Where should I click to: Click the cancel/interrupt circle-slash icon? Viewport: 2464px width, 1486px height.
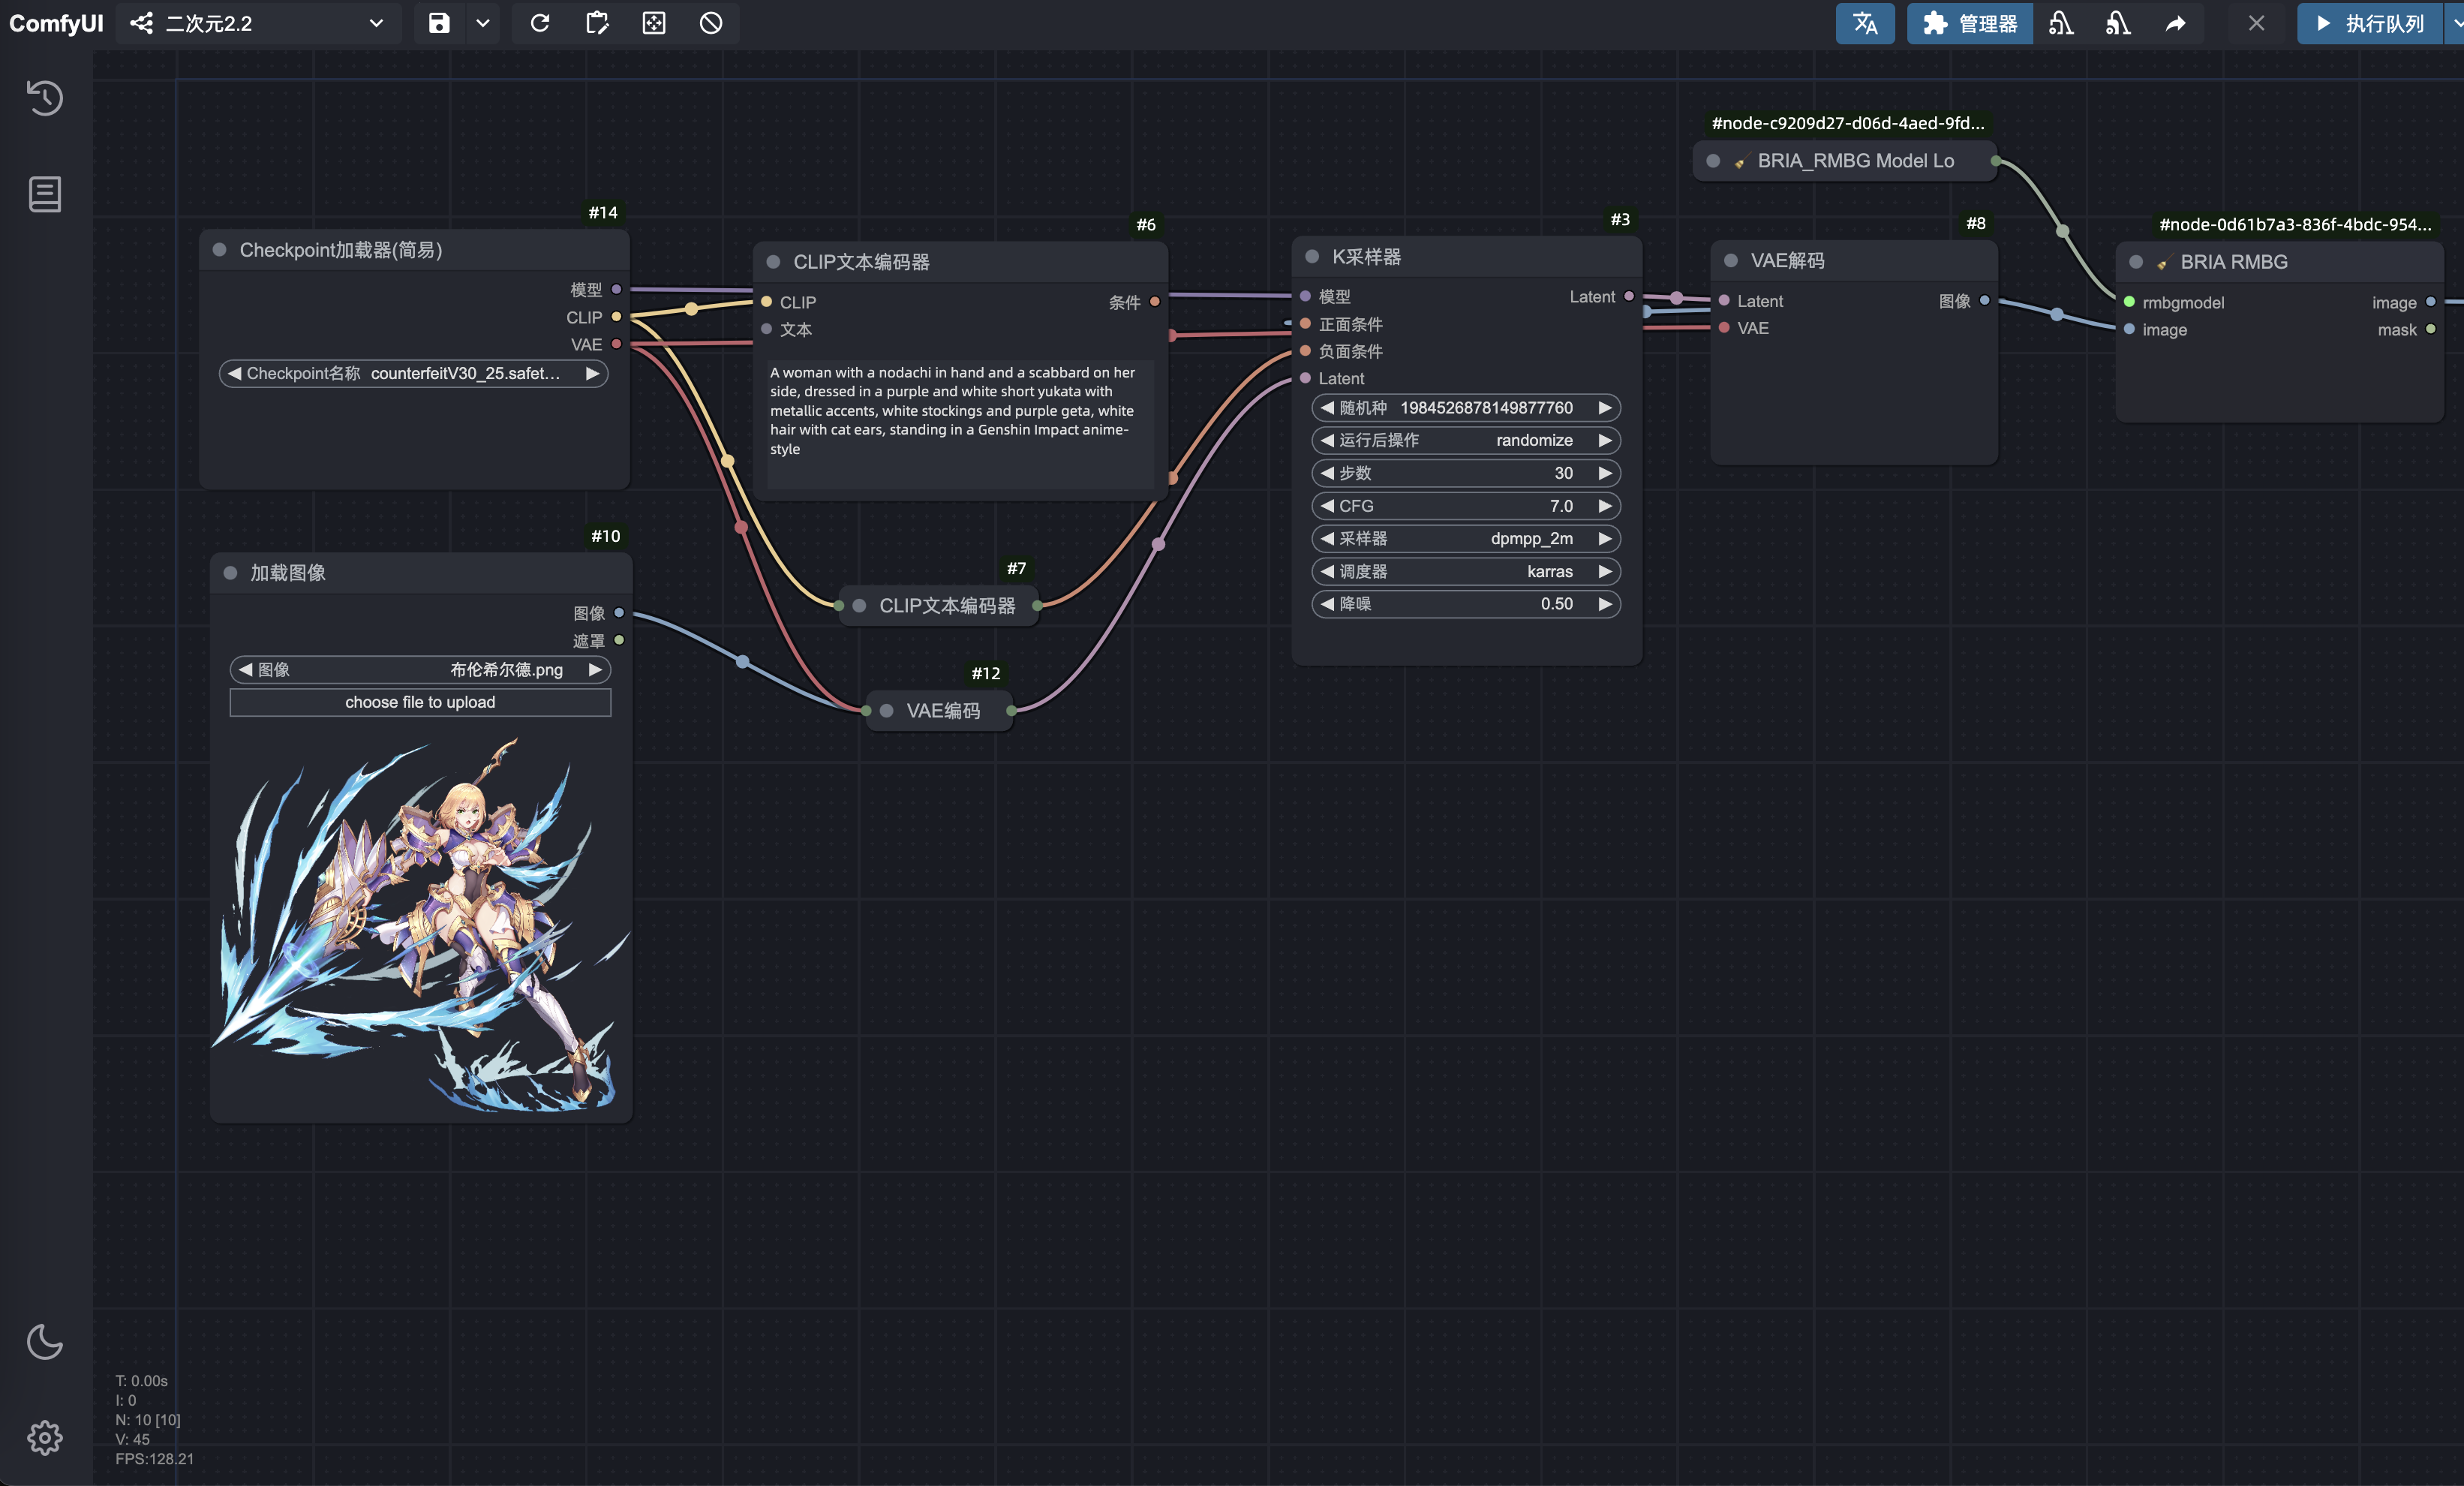coord(711,23)
